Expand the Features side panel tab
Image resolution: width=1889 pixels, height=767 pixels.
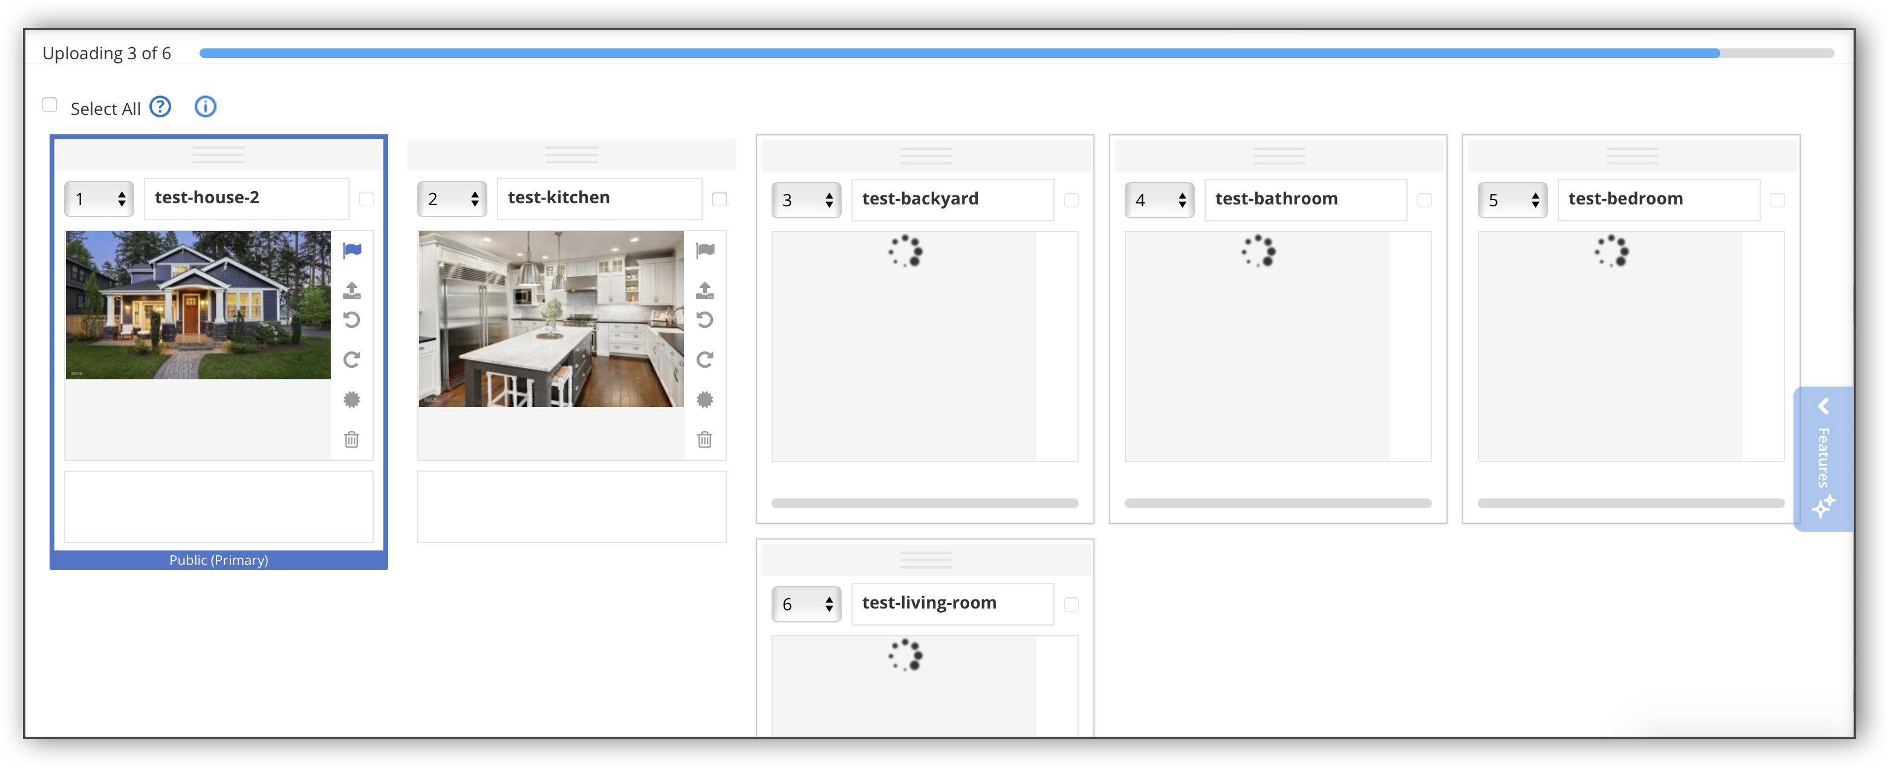[x=1823, y=459]
